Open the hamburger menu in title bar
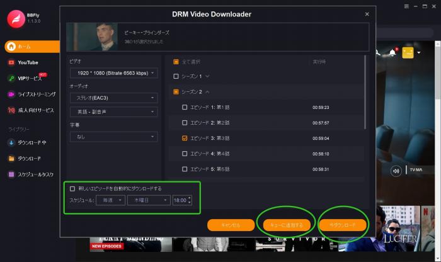The image size is (441, 262). [x=406, y=6]
